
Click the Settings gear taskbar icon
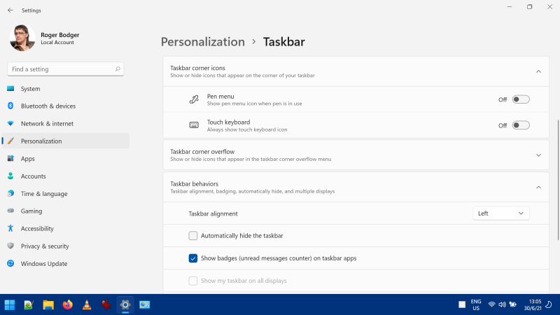(125, 304)
